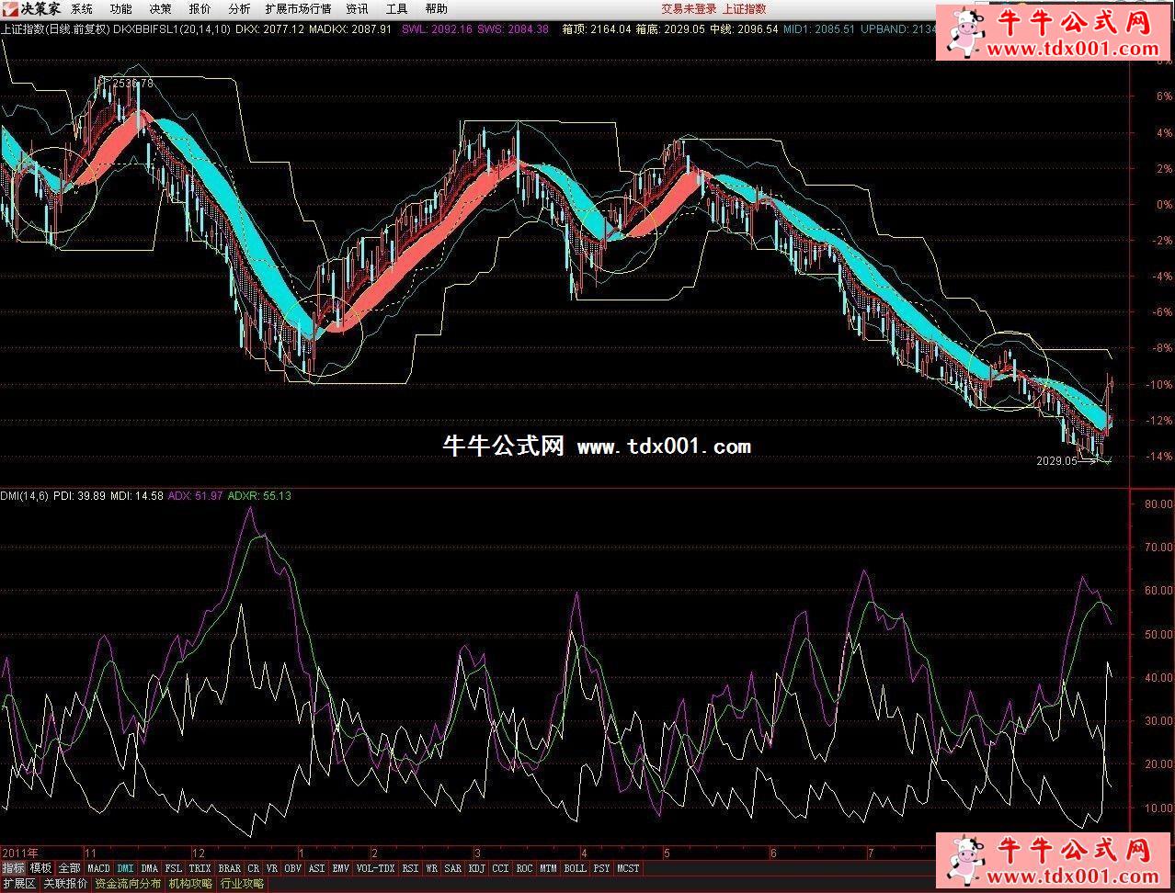
Task: Click the 关联报价 tab
Action: pos(65,884)
